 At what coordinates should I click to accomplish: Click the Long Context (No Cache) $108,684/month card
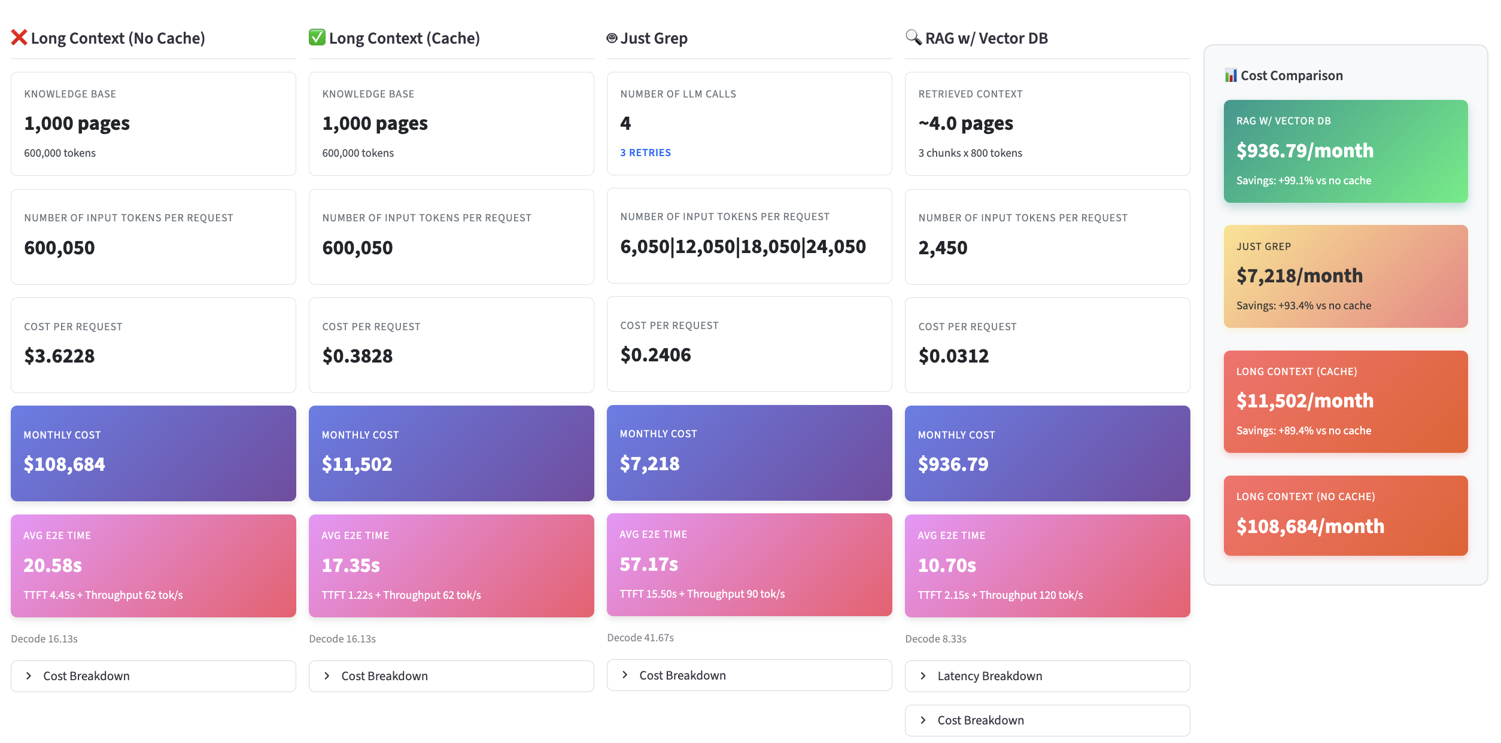(x=1345, y=515)
